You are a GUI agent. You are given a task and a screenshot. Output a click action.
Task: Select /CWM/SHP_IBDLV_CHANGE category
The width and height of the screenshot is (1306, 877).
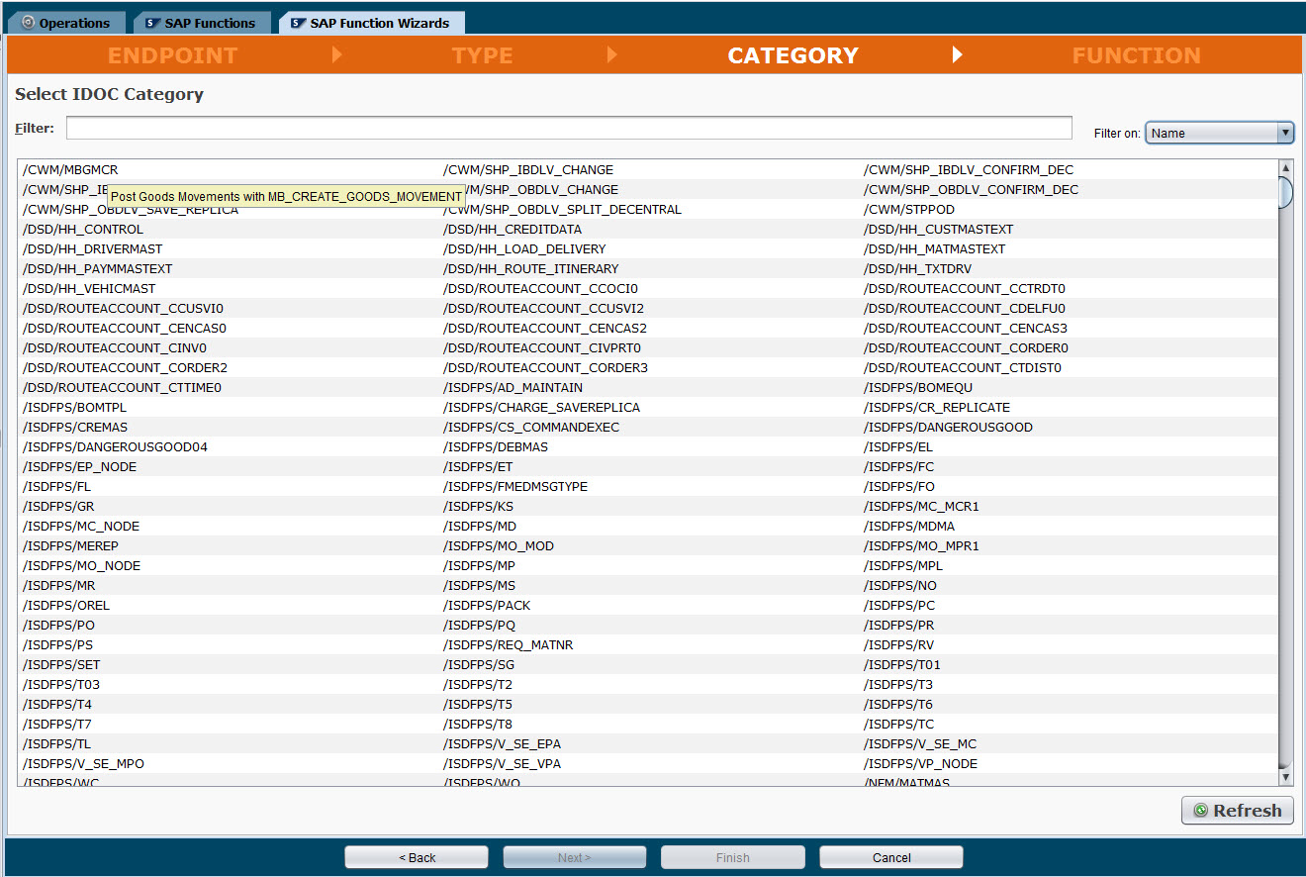pyautogui.click(x=528, y=170)
